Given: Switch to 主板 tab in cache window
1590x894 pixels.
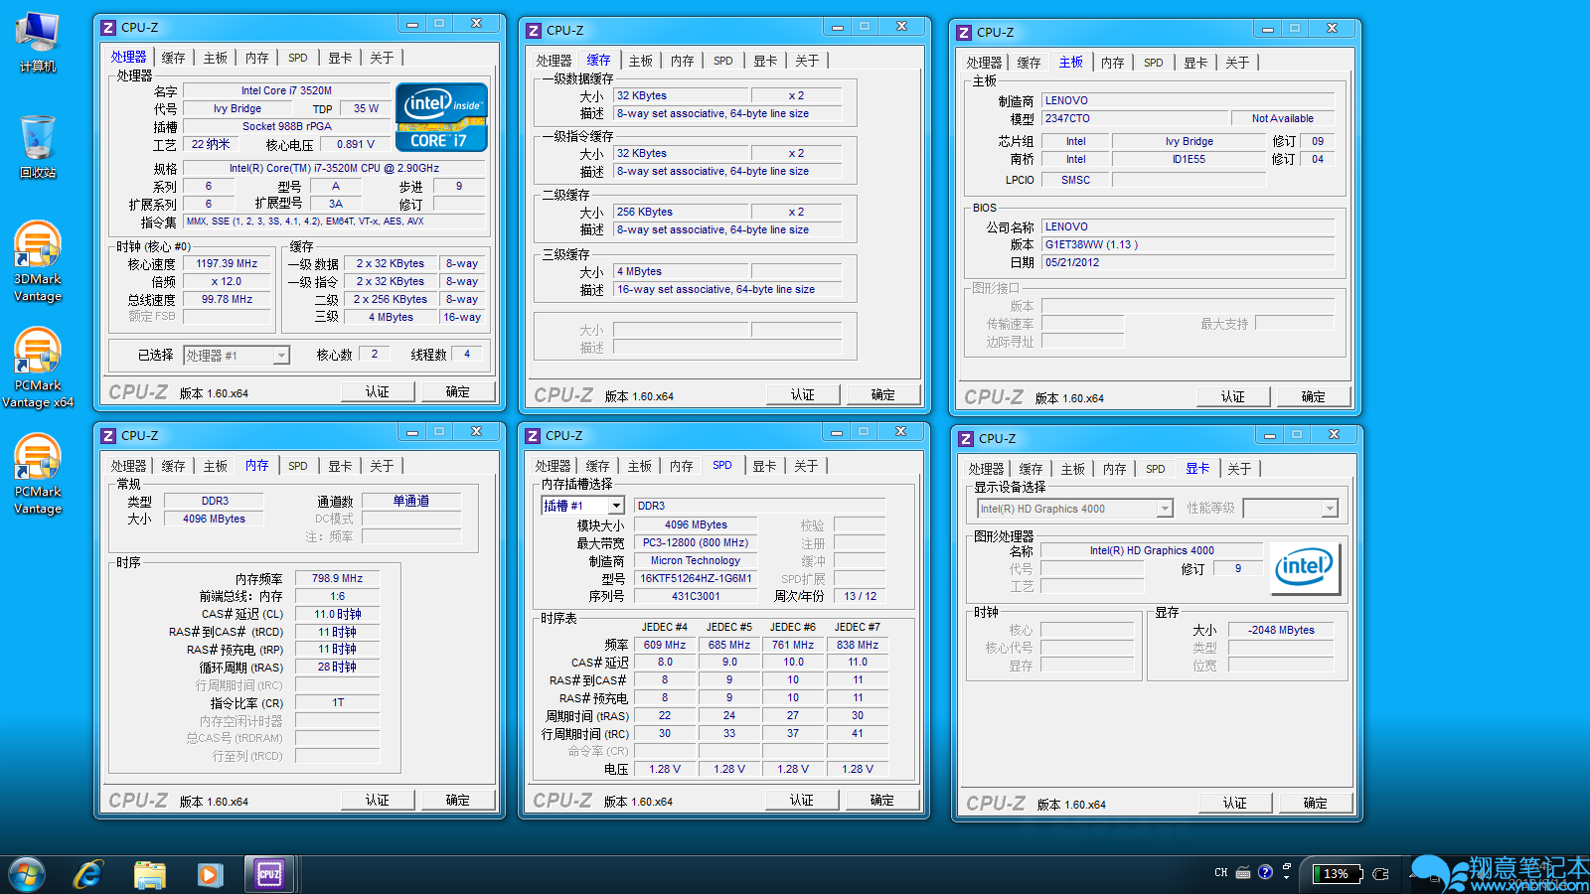Looking at the screenshot, I should coord(641,61).
